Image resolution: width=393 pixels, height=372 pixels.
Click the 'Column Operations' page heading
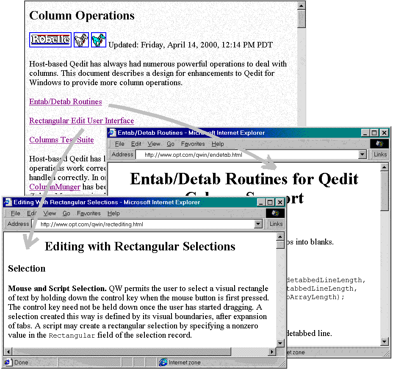pos(82,16)
